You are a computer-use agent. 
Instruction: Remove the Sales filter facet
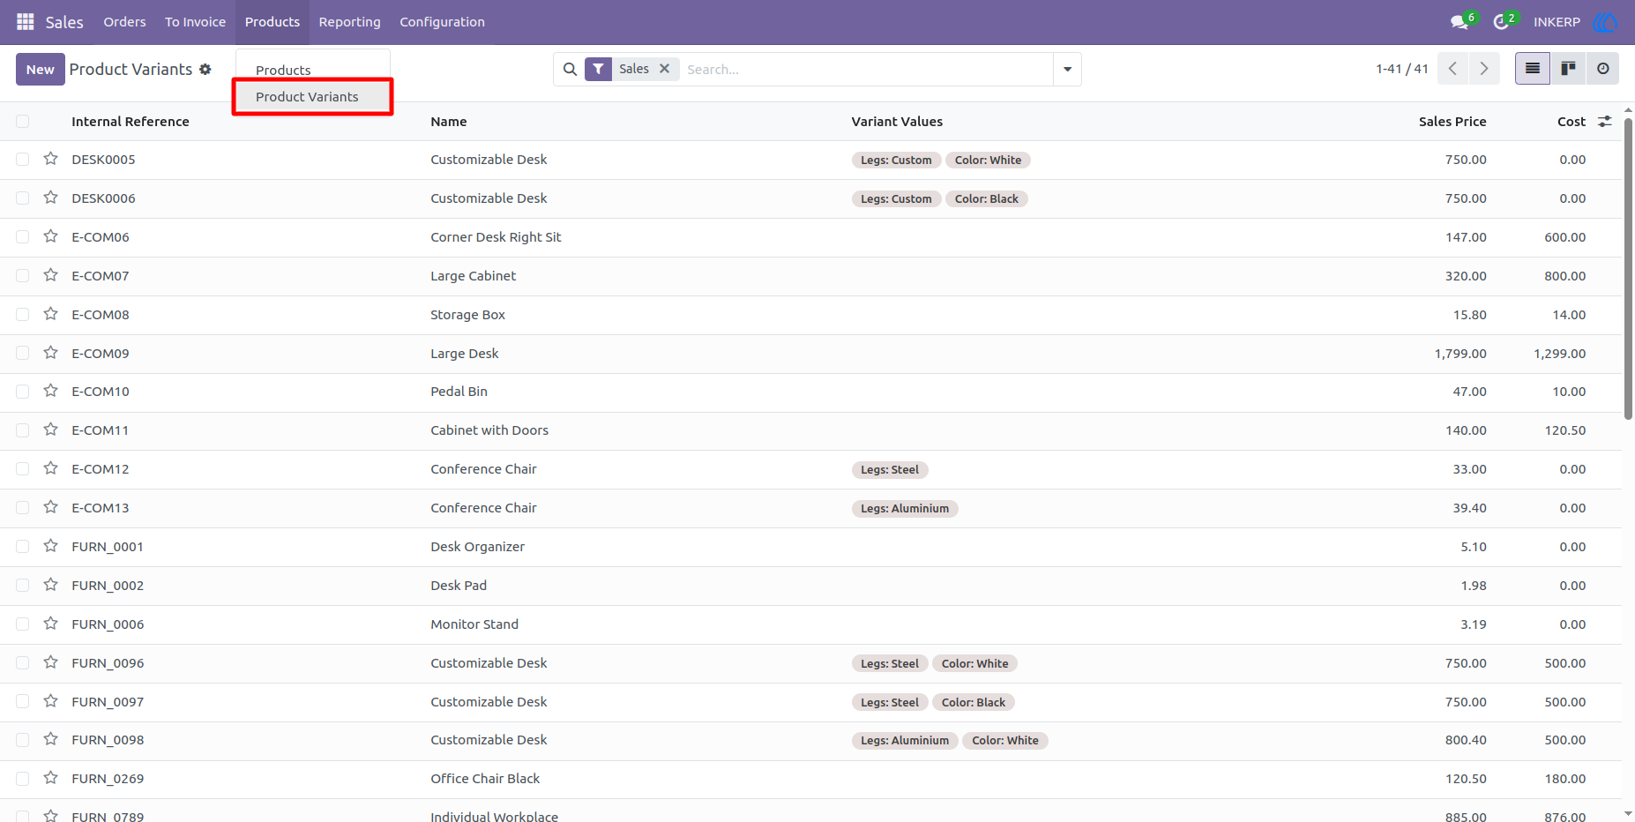click(665, 68)
